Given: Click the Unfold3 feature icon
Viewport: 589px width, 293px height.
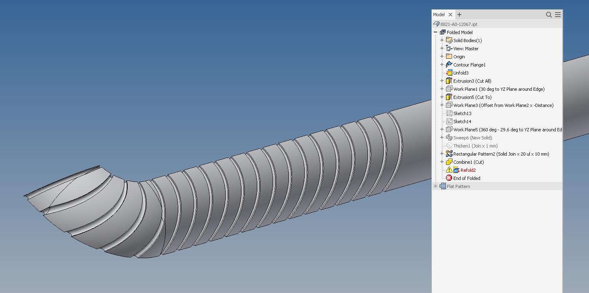Looking at the screenshot, I should [449, 73].
